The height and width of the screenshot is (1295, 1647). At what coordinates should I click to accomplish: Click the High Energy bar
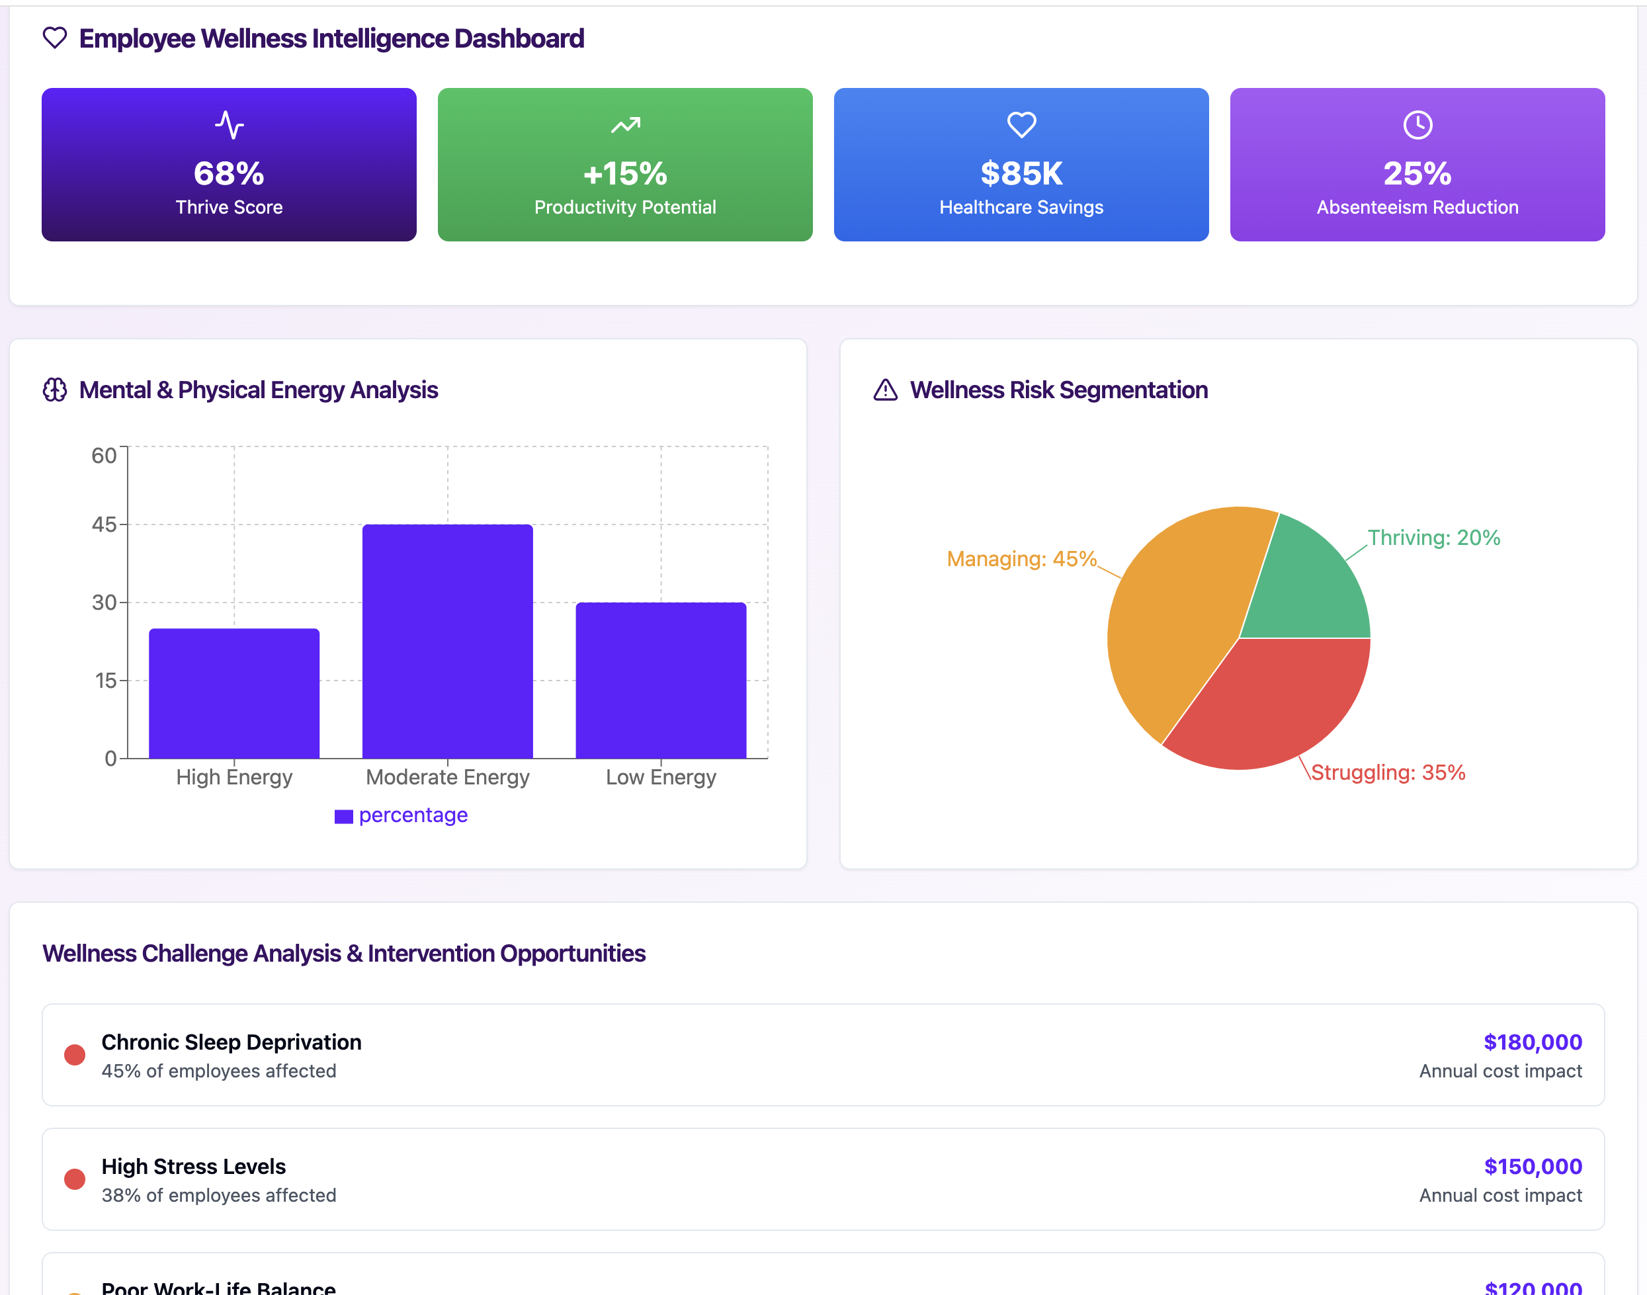click(233, 693)
